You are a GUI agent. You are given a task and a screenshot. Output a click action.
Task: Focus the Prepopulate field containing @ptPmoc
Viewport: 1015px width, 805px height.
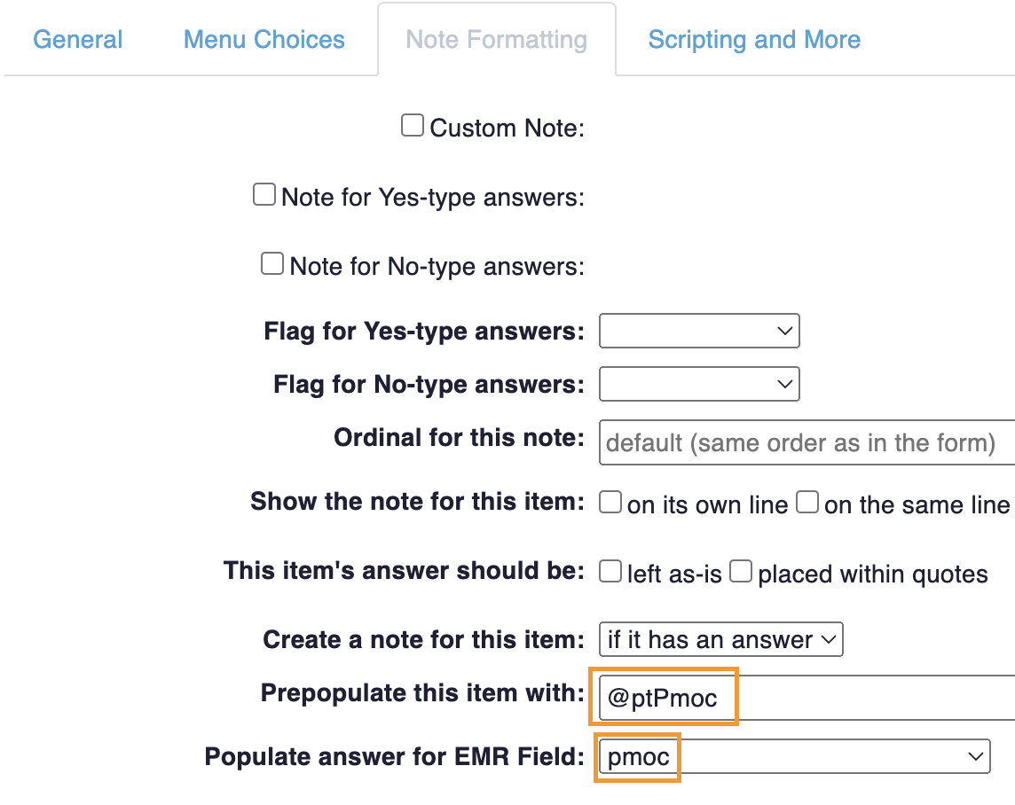point(806,699)
